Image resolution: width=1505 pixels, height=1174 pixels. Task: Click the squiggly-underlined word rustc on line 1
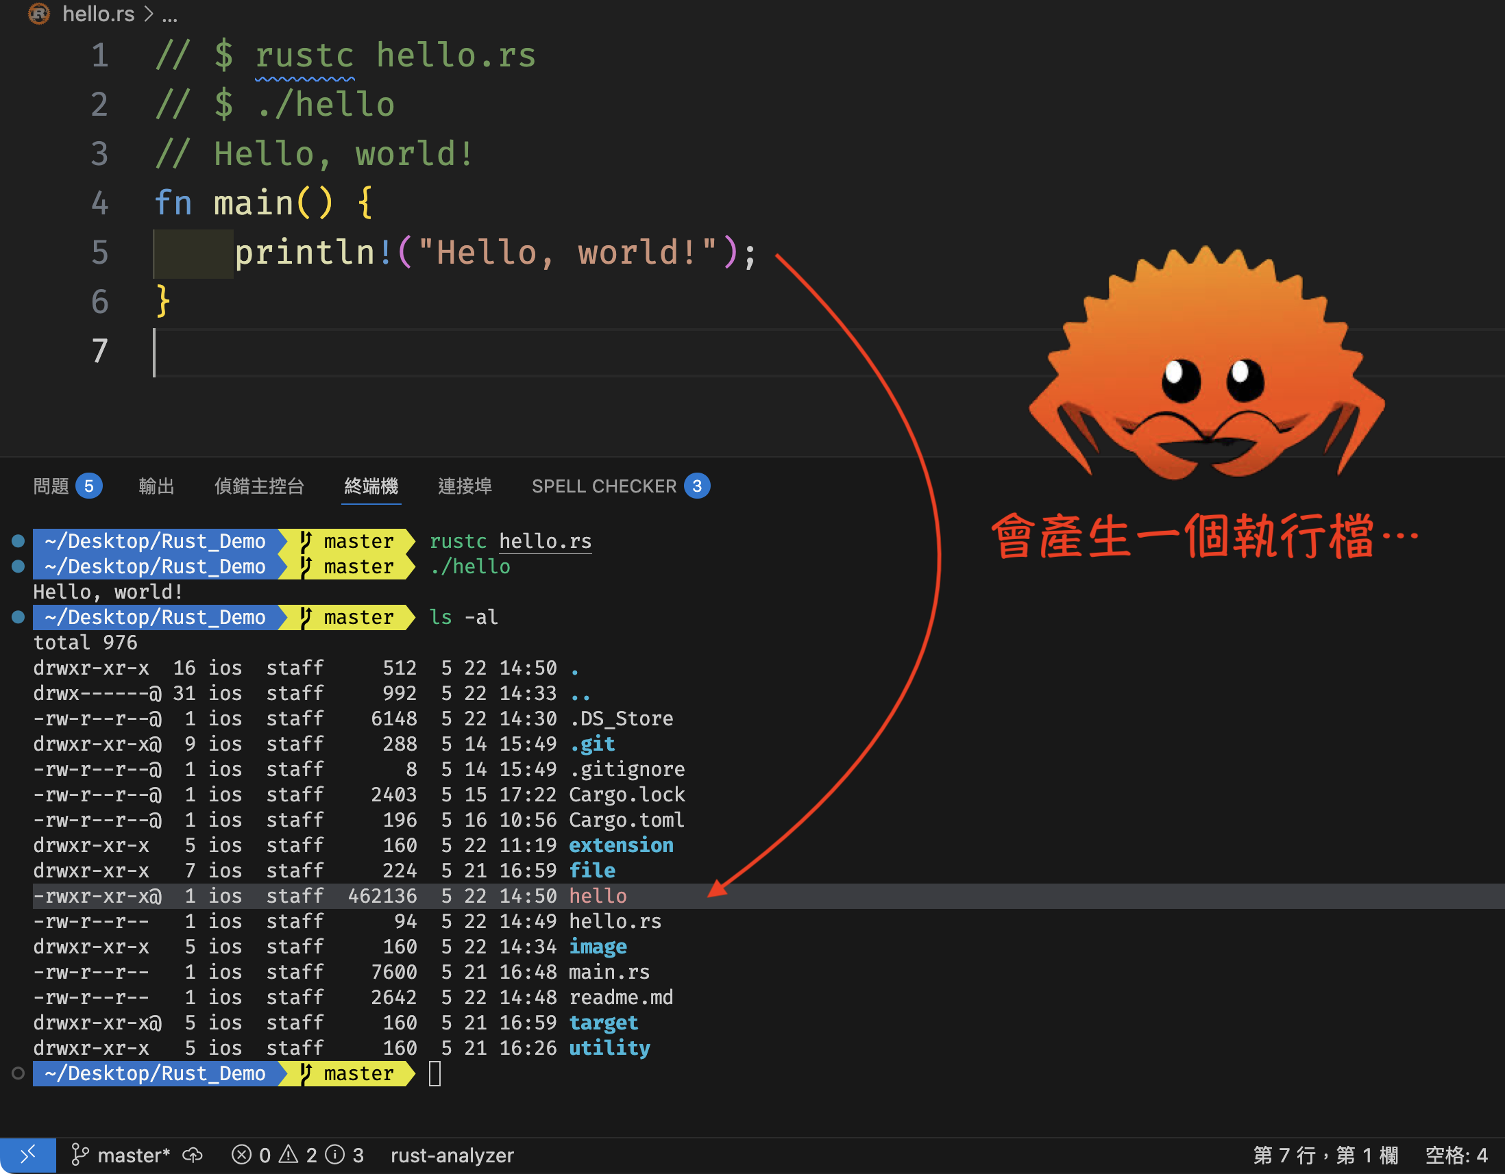[x=304, y=55]
